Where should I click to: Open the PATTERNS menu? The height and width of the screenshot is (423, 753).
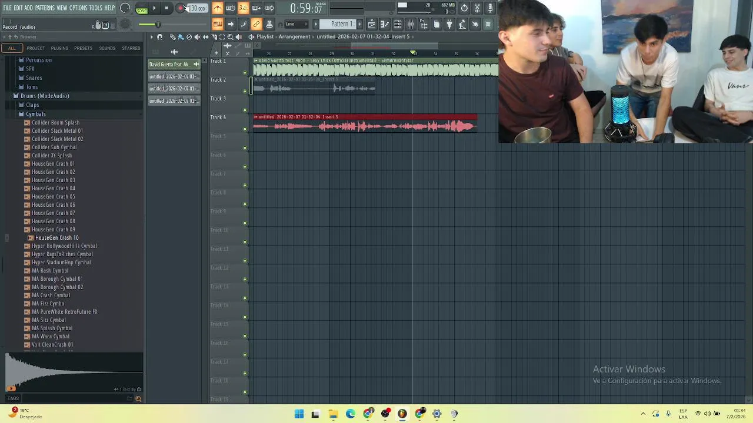pyautogui.click(x=45, y=8)
